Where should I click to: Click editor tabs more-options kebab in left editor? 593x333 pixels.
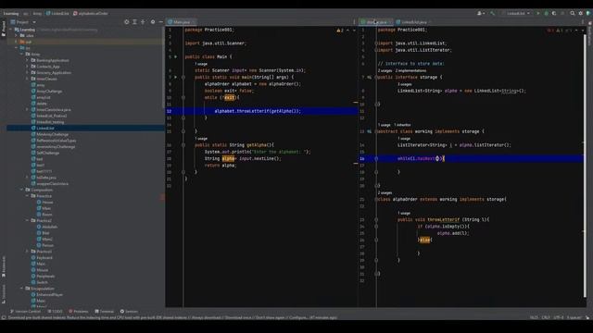click(354, 22)
